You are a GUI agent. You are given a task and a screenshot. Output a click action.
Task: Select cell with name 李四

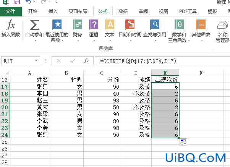[x=29, y=93]
